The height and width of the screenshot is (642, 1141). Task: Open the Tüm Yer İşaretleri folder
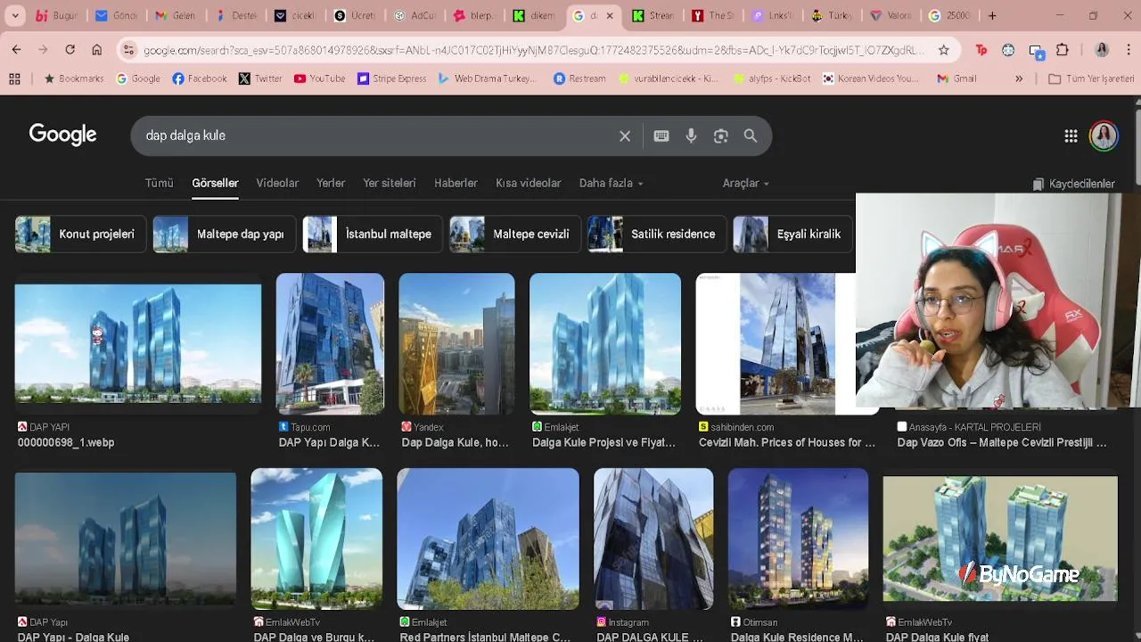click(1091, 78)
